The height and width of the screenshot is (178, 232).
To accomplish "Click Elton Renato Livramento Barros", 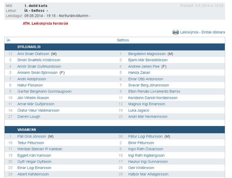I will pyautogui.click(x=154, y=91).
